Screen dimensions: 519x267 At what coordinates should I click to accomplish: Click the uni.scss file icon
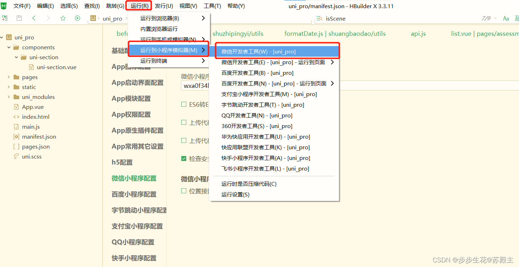click(16, 156)
